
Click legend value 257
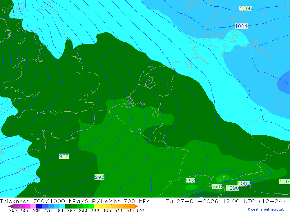(13, 210)
